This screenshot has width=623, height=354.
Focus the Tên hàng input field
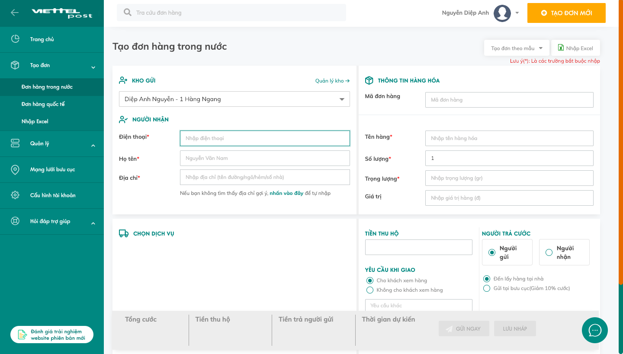pos(509,138)
